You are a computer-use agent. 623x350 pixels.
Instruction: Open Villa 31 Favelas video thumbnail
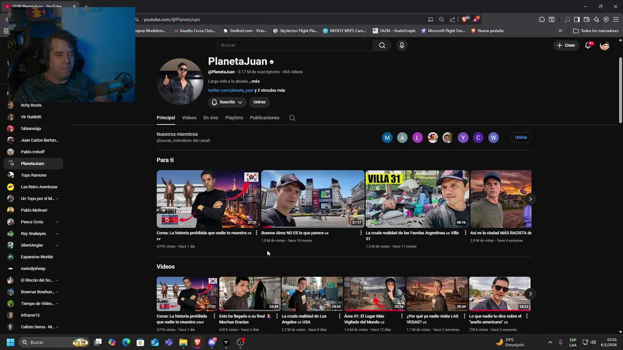click(x=417, y=199)
